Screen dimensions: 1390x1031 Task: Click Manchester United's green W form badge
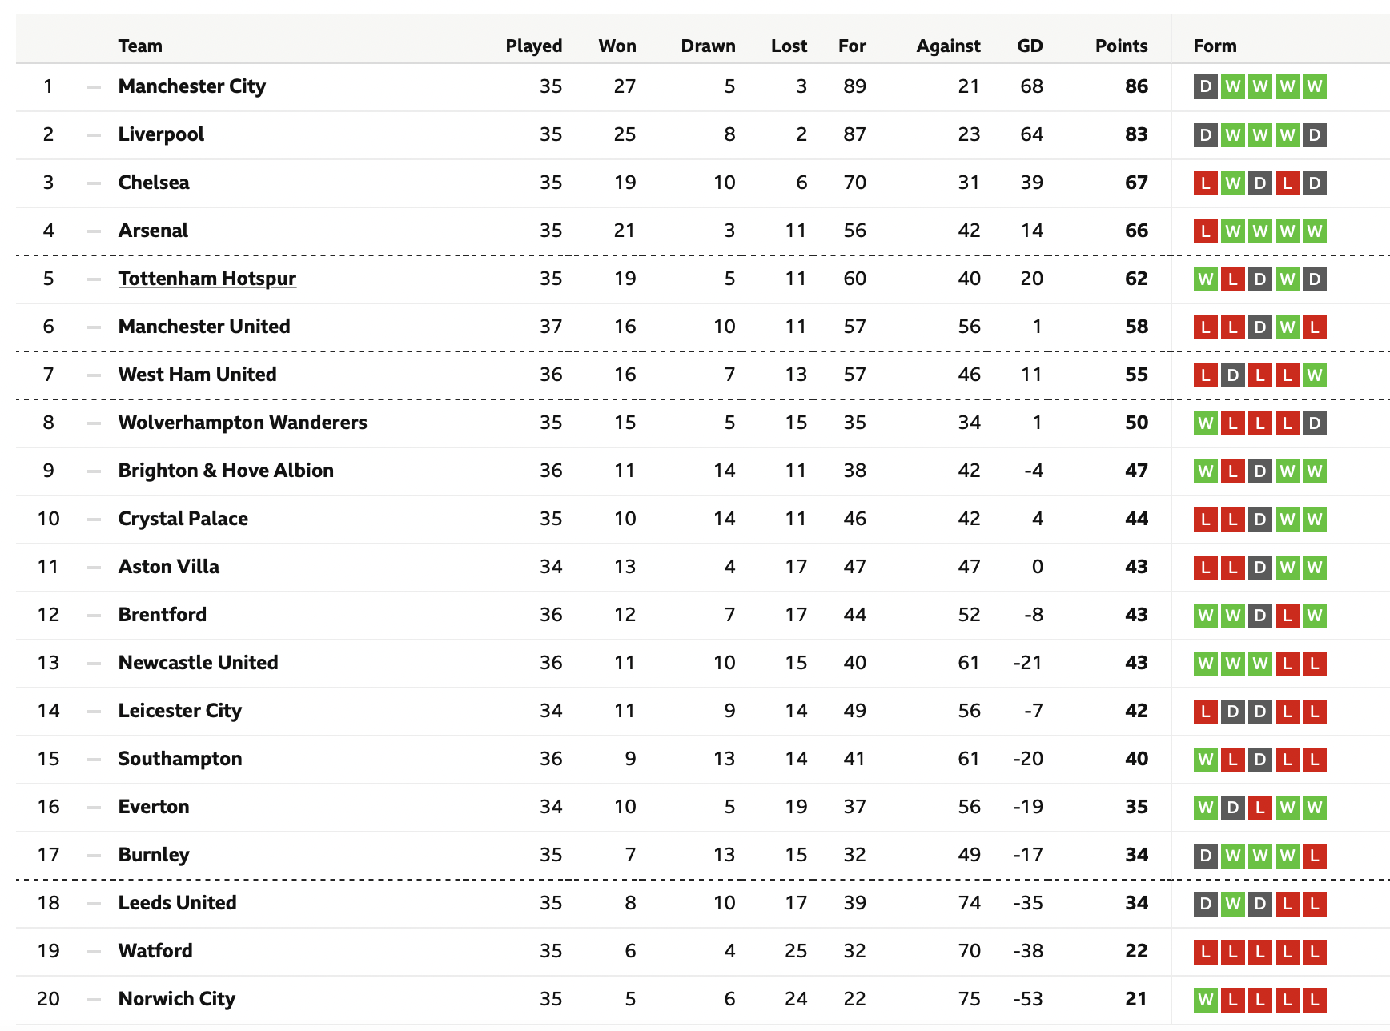pos(1287,327)
